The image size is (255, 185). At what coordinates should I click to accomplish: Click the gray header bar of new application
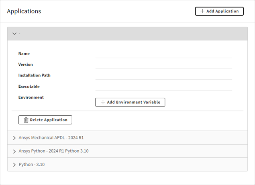point(128,34)
